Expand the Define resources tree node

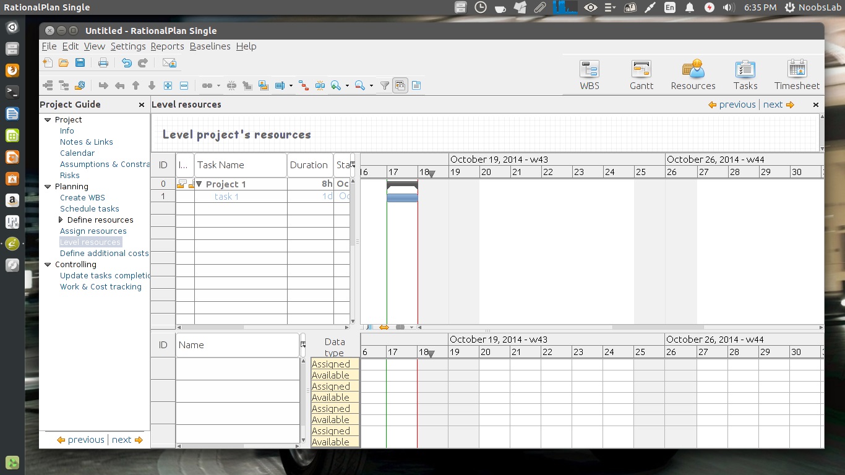point(61,220)
